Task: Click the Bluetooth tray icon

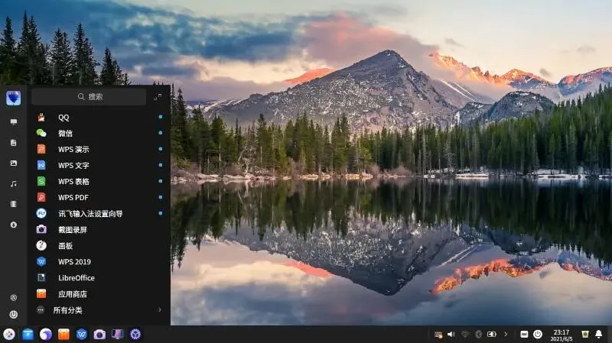Action: (x=478, y=335)
